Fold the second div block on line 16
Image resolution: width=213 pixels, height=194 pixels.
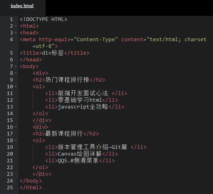(x=16, y=127)
